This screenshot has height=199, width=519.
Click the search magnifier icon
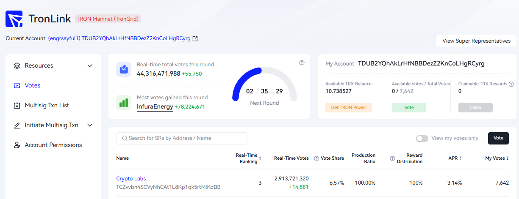click(125, 138)
